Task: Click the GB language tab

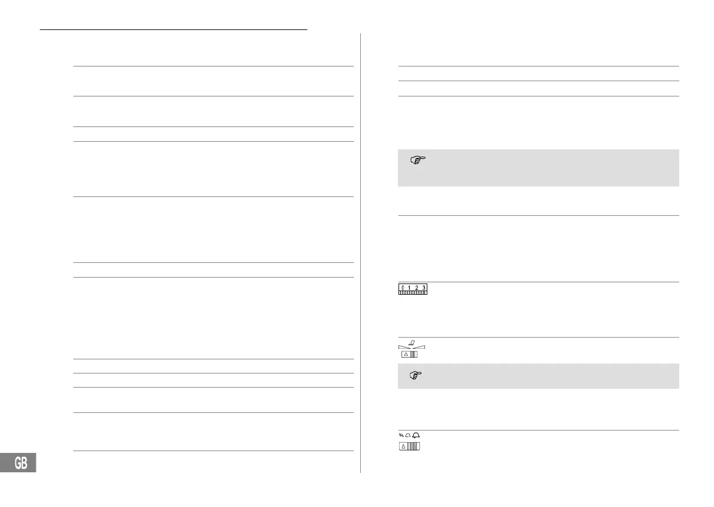Action: coord(19,463)
